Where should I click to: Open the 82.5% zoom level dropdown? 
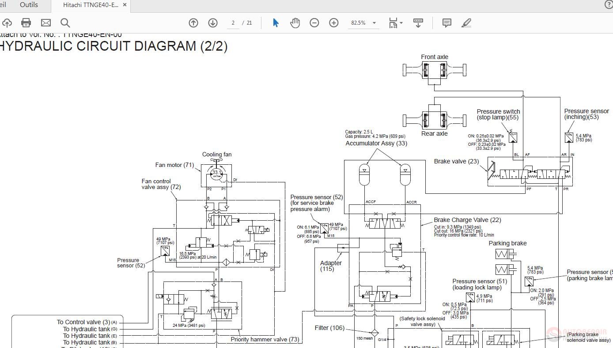[375, 23]
